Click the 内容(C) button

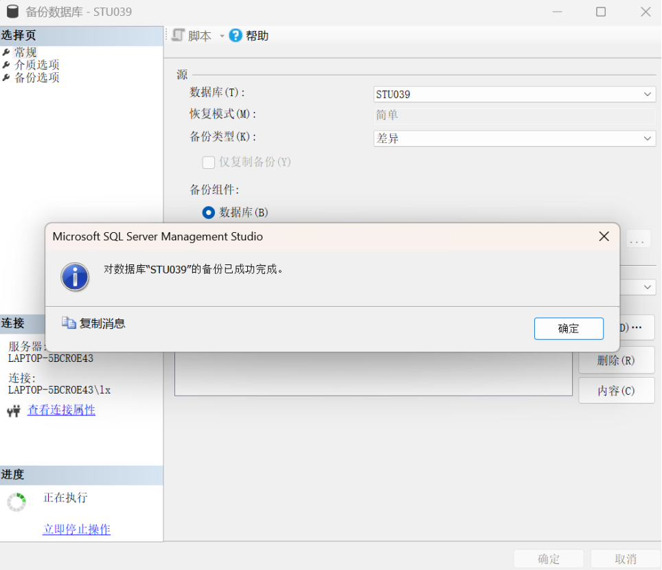[617, 391]
